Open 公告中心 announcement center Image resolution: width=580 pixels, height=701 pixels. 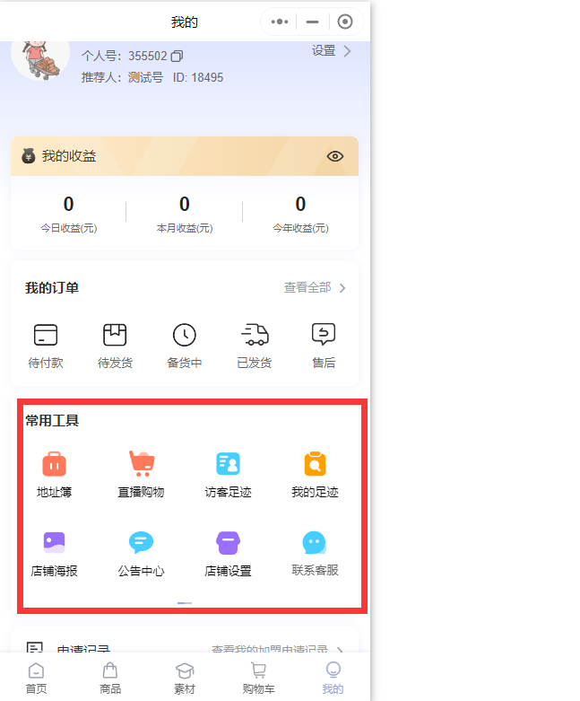pyautogui.click(x=141, y=553)
